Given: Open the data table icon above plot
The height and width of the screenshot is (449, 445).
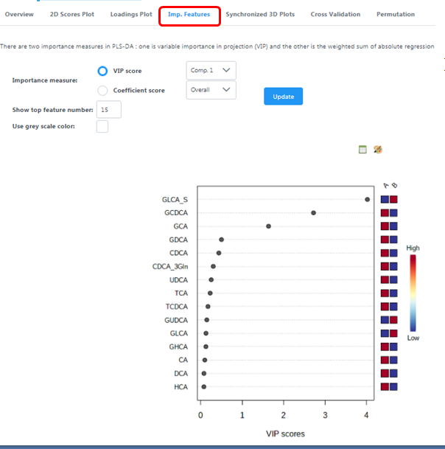Looking at the screenshot, I should tap(362, 150).
